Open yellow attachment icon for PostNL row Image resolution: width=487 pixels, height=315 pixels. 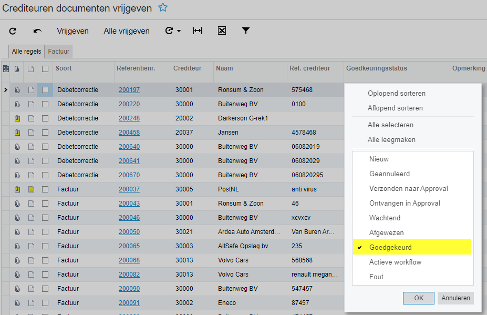(17, 189)
